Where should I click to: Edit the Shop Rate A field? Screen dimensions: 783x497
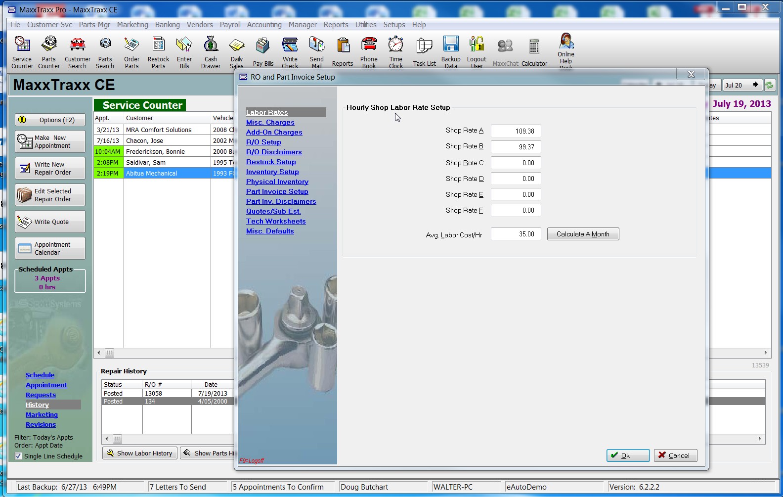[516, 131]
